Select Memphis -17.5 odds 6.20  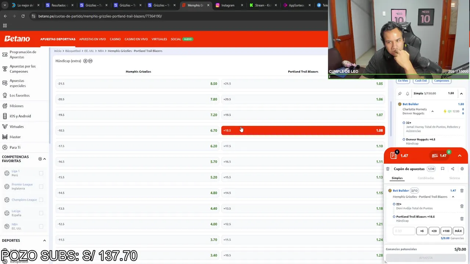coord(137,146)
